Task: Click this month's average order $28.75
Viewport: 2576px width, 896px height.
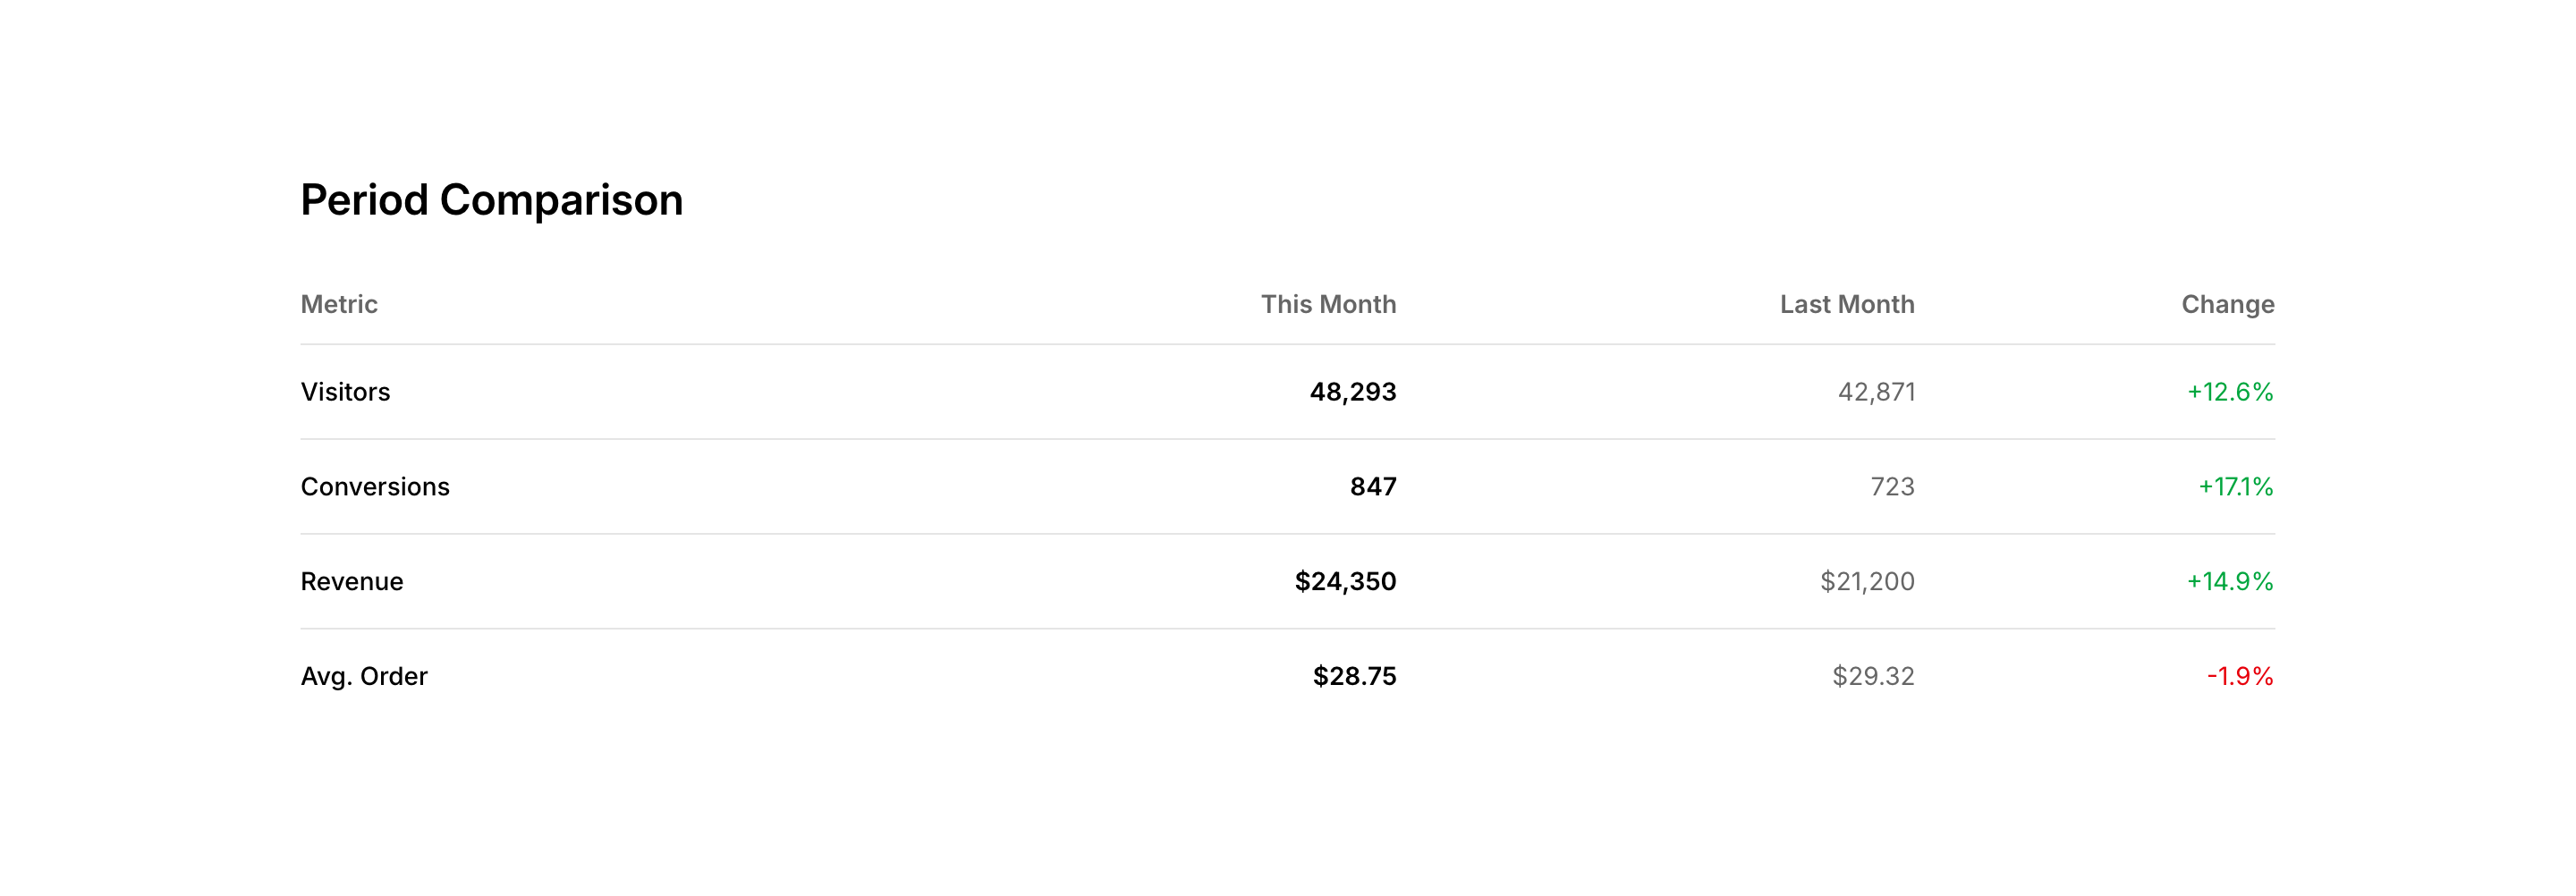Action: point(1354,677)
